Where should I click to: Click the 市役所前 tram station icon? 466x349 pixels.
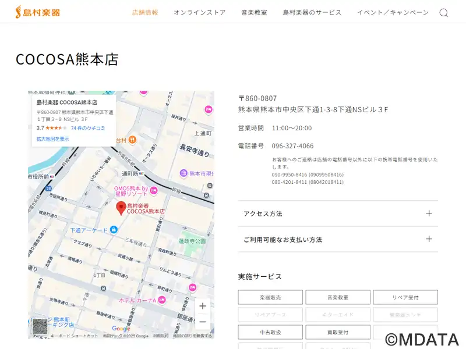(52, 177)
